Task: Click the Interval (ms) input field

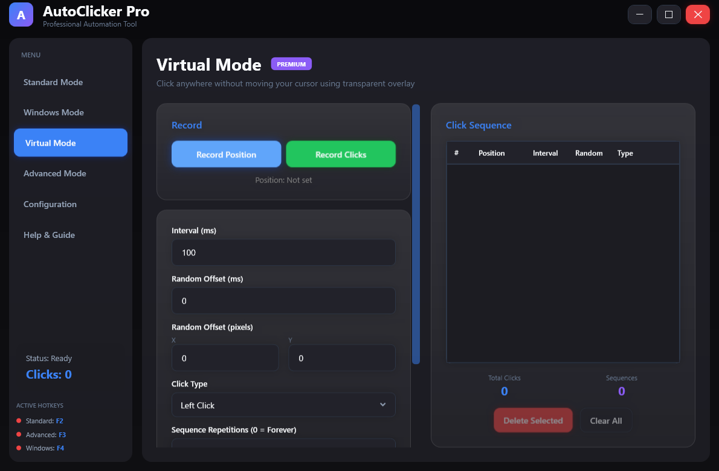Action: coord(283,252)
